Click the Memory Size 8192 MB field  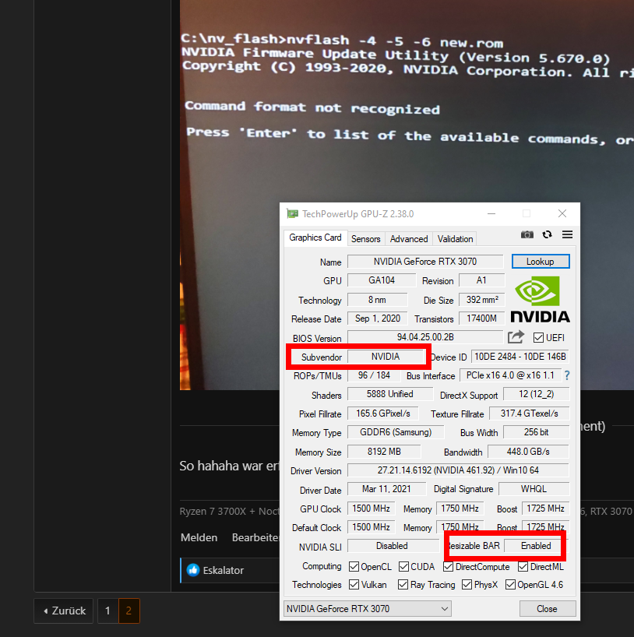[x=384, y=452]
